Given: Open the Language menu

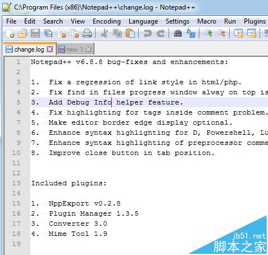Looking at the screenshot, I should tap(143, 21).
